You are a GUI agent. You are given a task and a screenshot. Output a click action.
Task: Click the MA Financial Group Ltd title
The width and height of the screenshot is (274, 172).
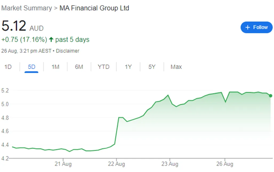point(94,8)
